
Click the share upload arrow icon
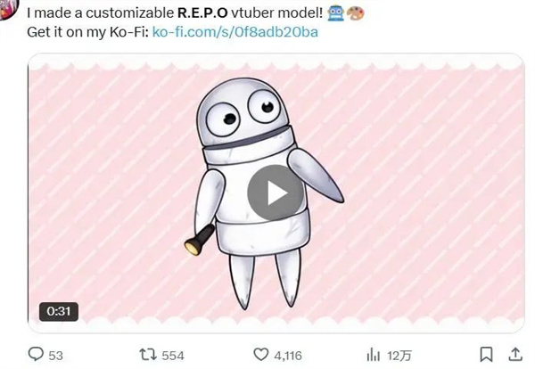click(x=515, y=355)
